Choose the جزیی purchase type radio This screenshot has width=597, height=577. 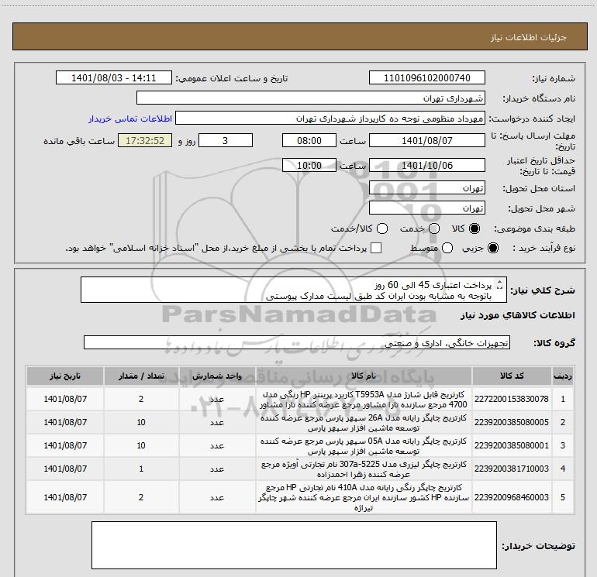tap(492, 248)
